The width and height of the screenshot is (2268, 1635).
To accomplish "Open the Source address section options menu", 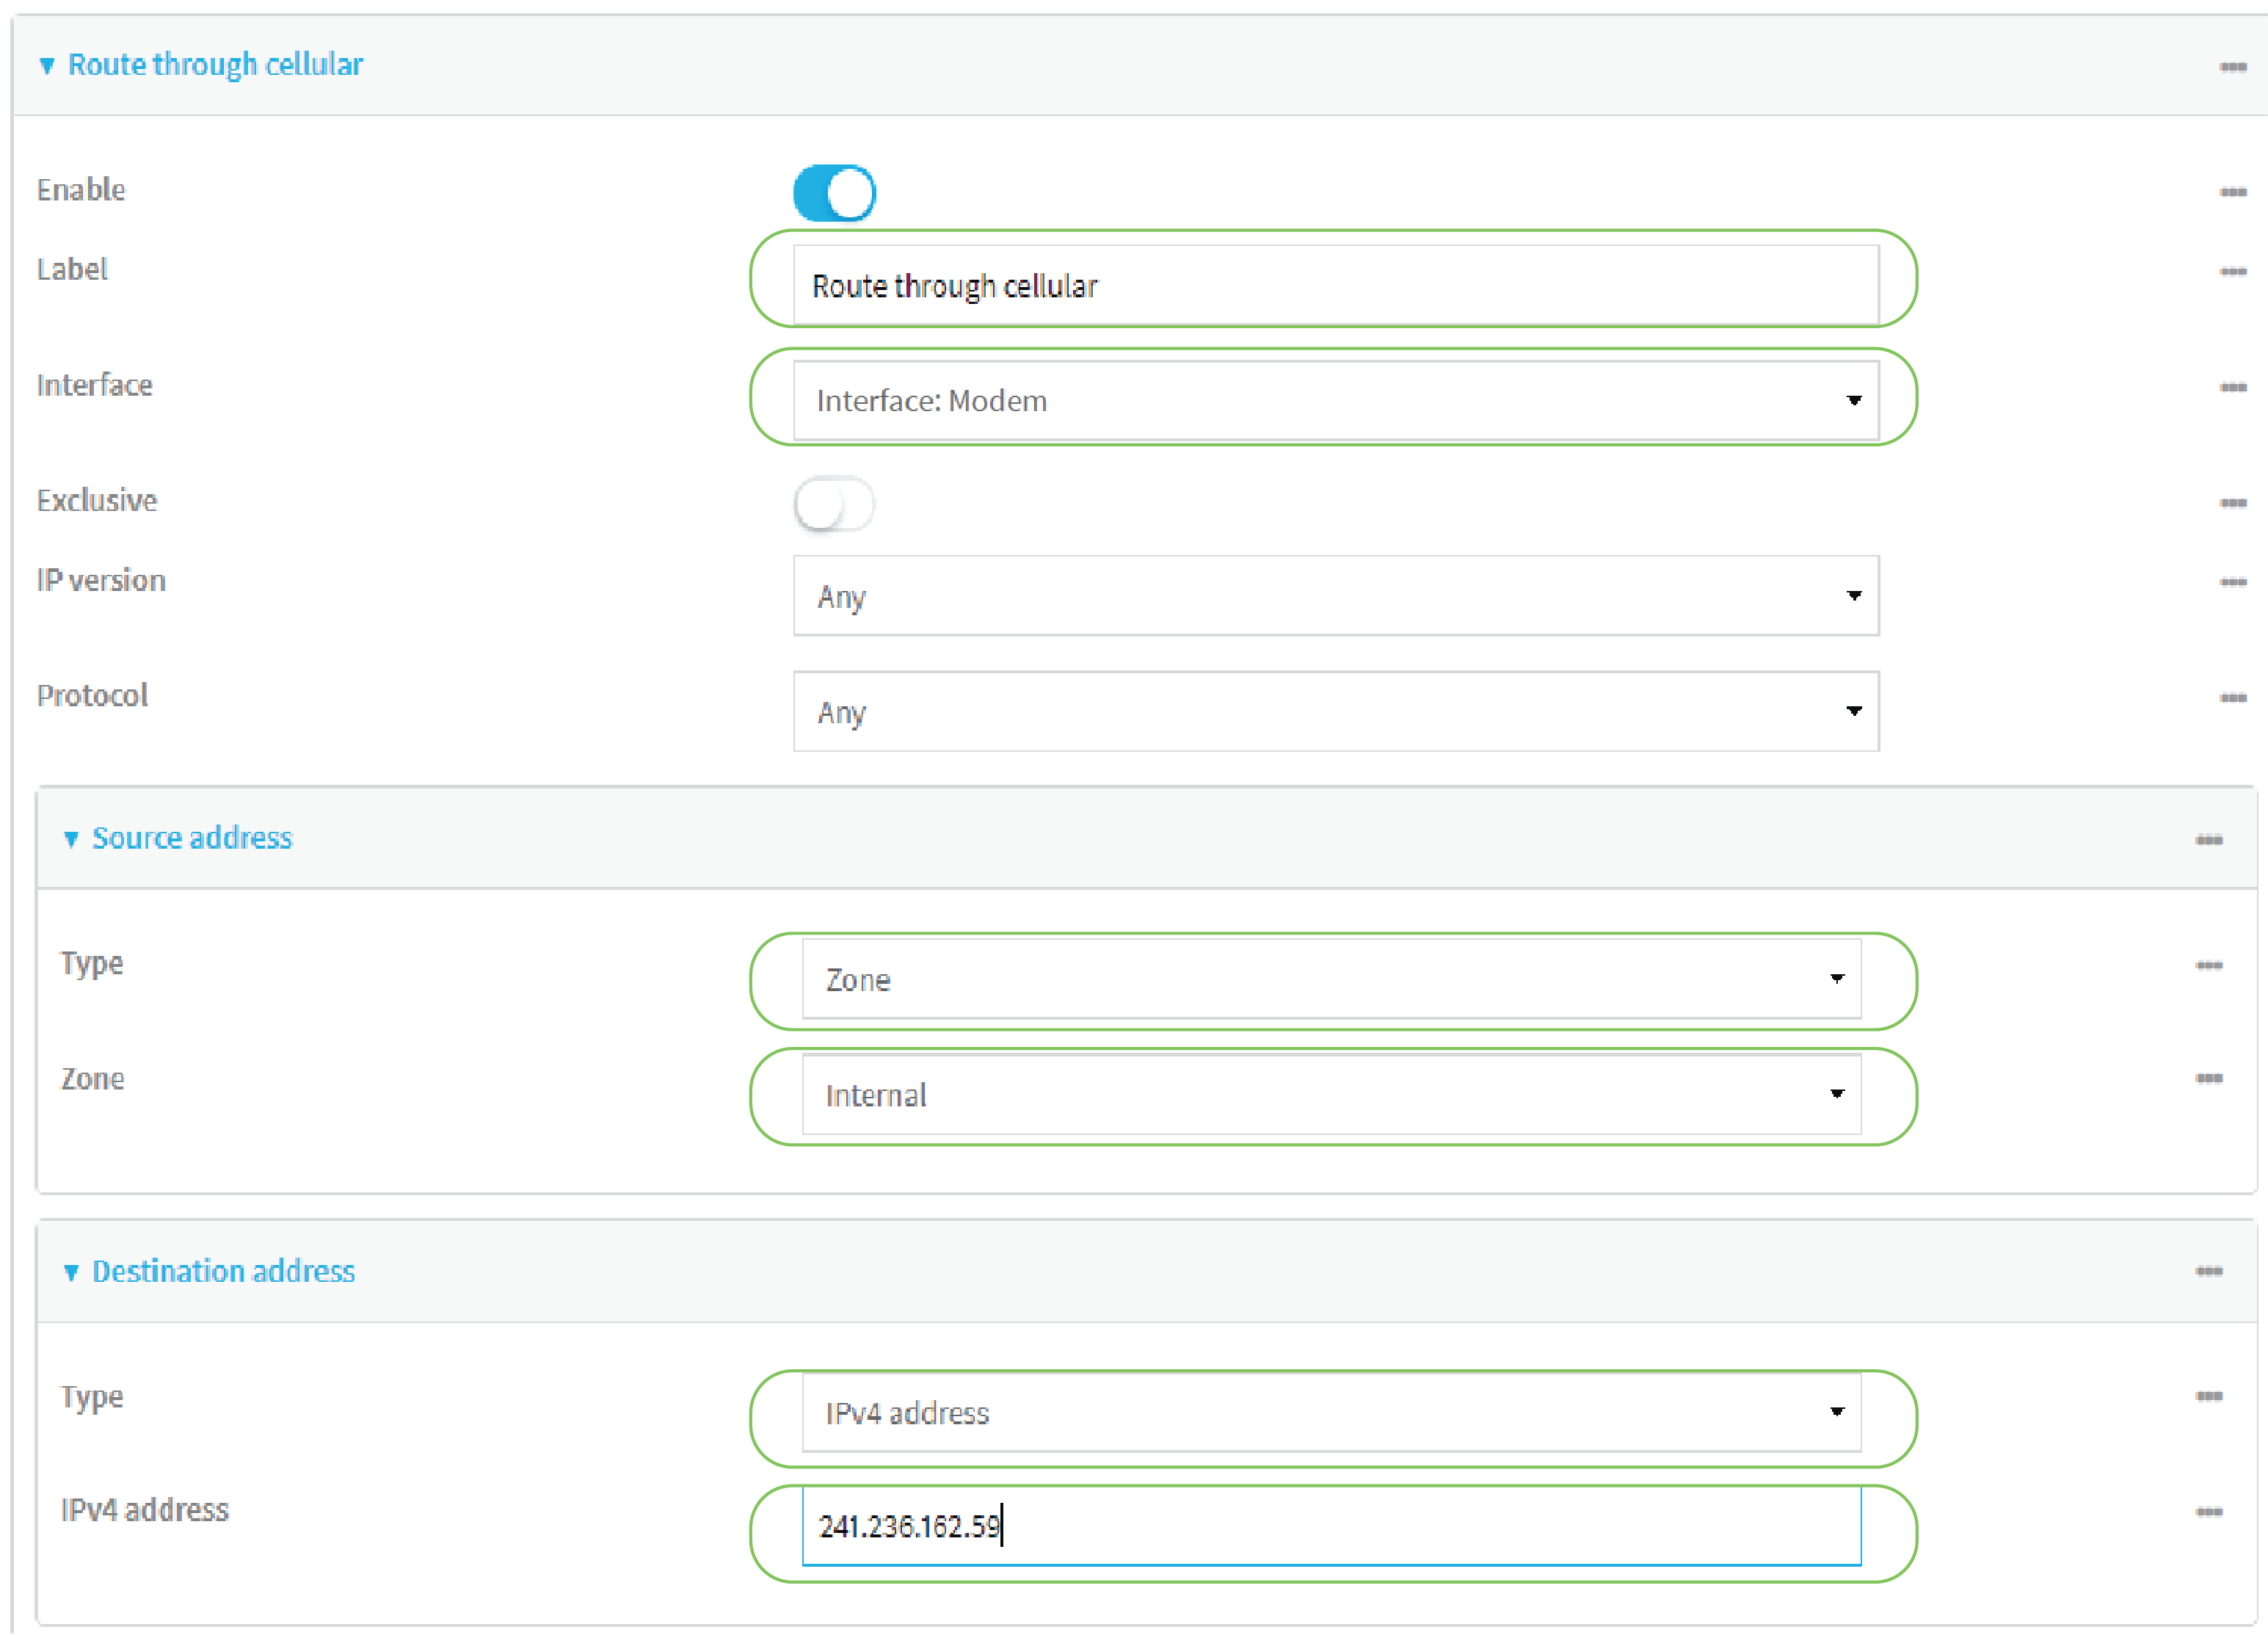I will tap(2210, 840).
